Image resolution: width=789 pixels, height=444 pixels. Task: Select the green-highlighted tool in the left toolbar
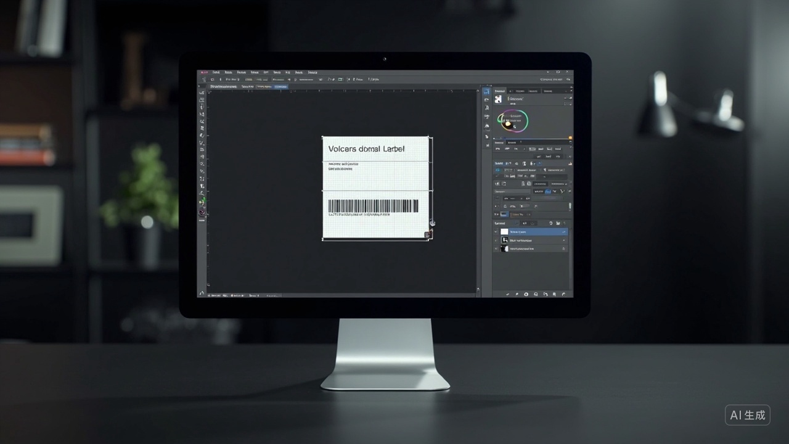coord(203,201)
